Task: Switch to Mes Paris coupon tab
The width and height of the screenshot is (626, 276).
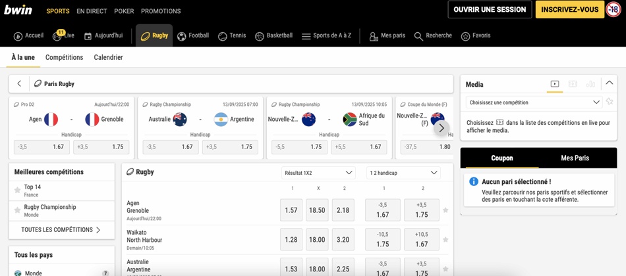Action: (x=575, y=158)
